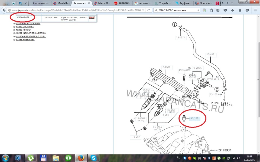Screen dimensions: 260x162
Task: Go back with the browser back arrow
Action: click(x=4, y=10)
